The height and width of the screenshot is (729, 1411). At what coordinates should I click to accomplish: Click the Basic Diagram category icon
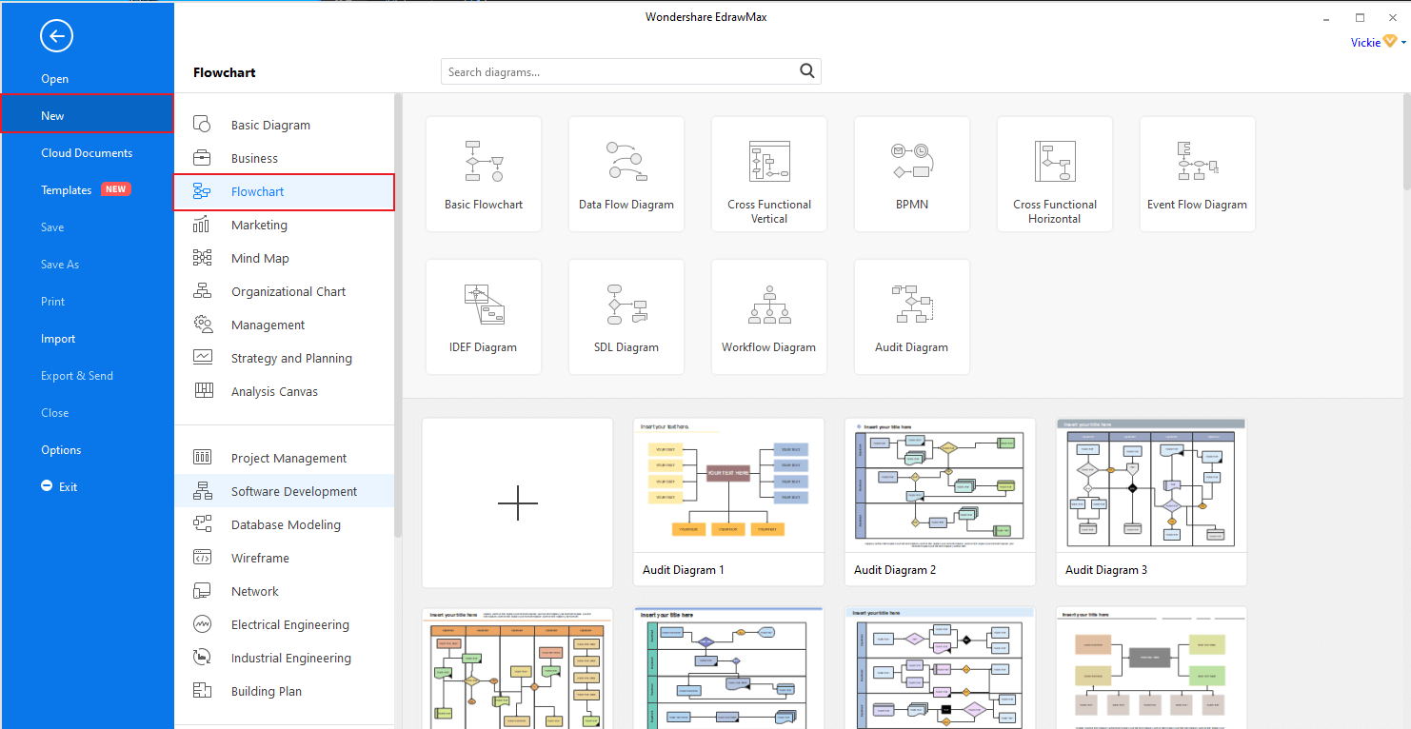202,124
